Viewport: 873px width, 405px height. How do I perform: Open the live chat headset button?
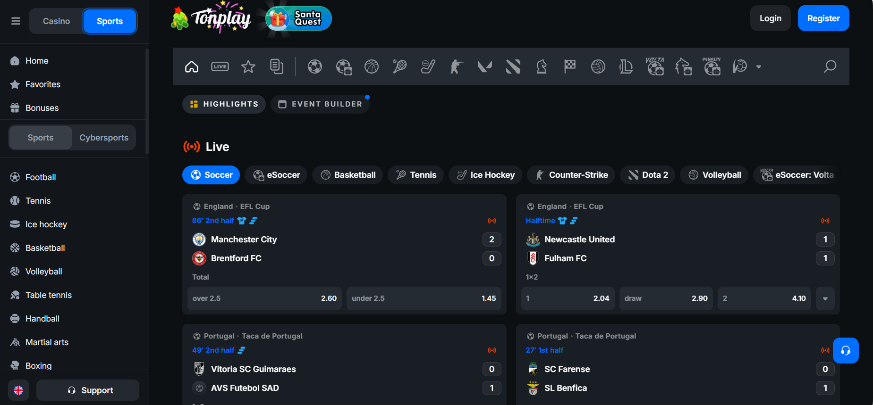pos(845,350)
